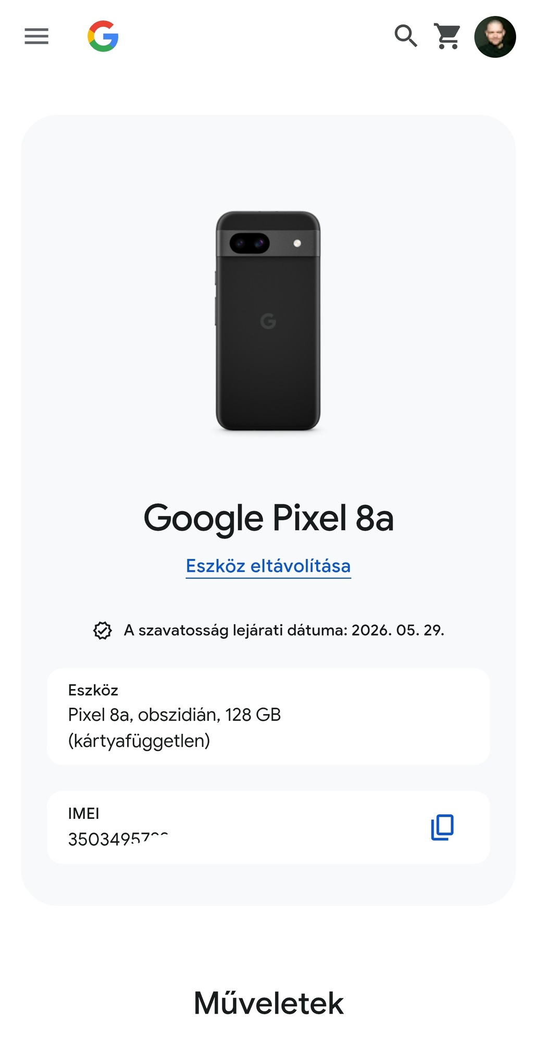Image resolution: width=537 pixels, height=1059 pixels.
Task: Select the partially visible IMEI number
Action: [118, 839]
